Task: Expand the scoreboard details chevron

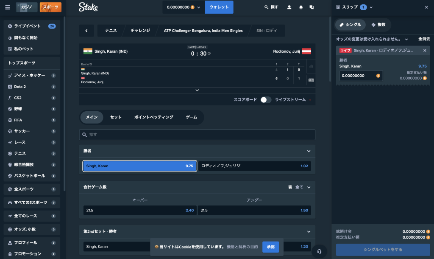Action: tap(197, 90)
